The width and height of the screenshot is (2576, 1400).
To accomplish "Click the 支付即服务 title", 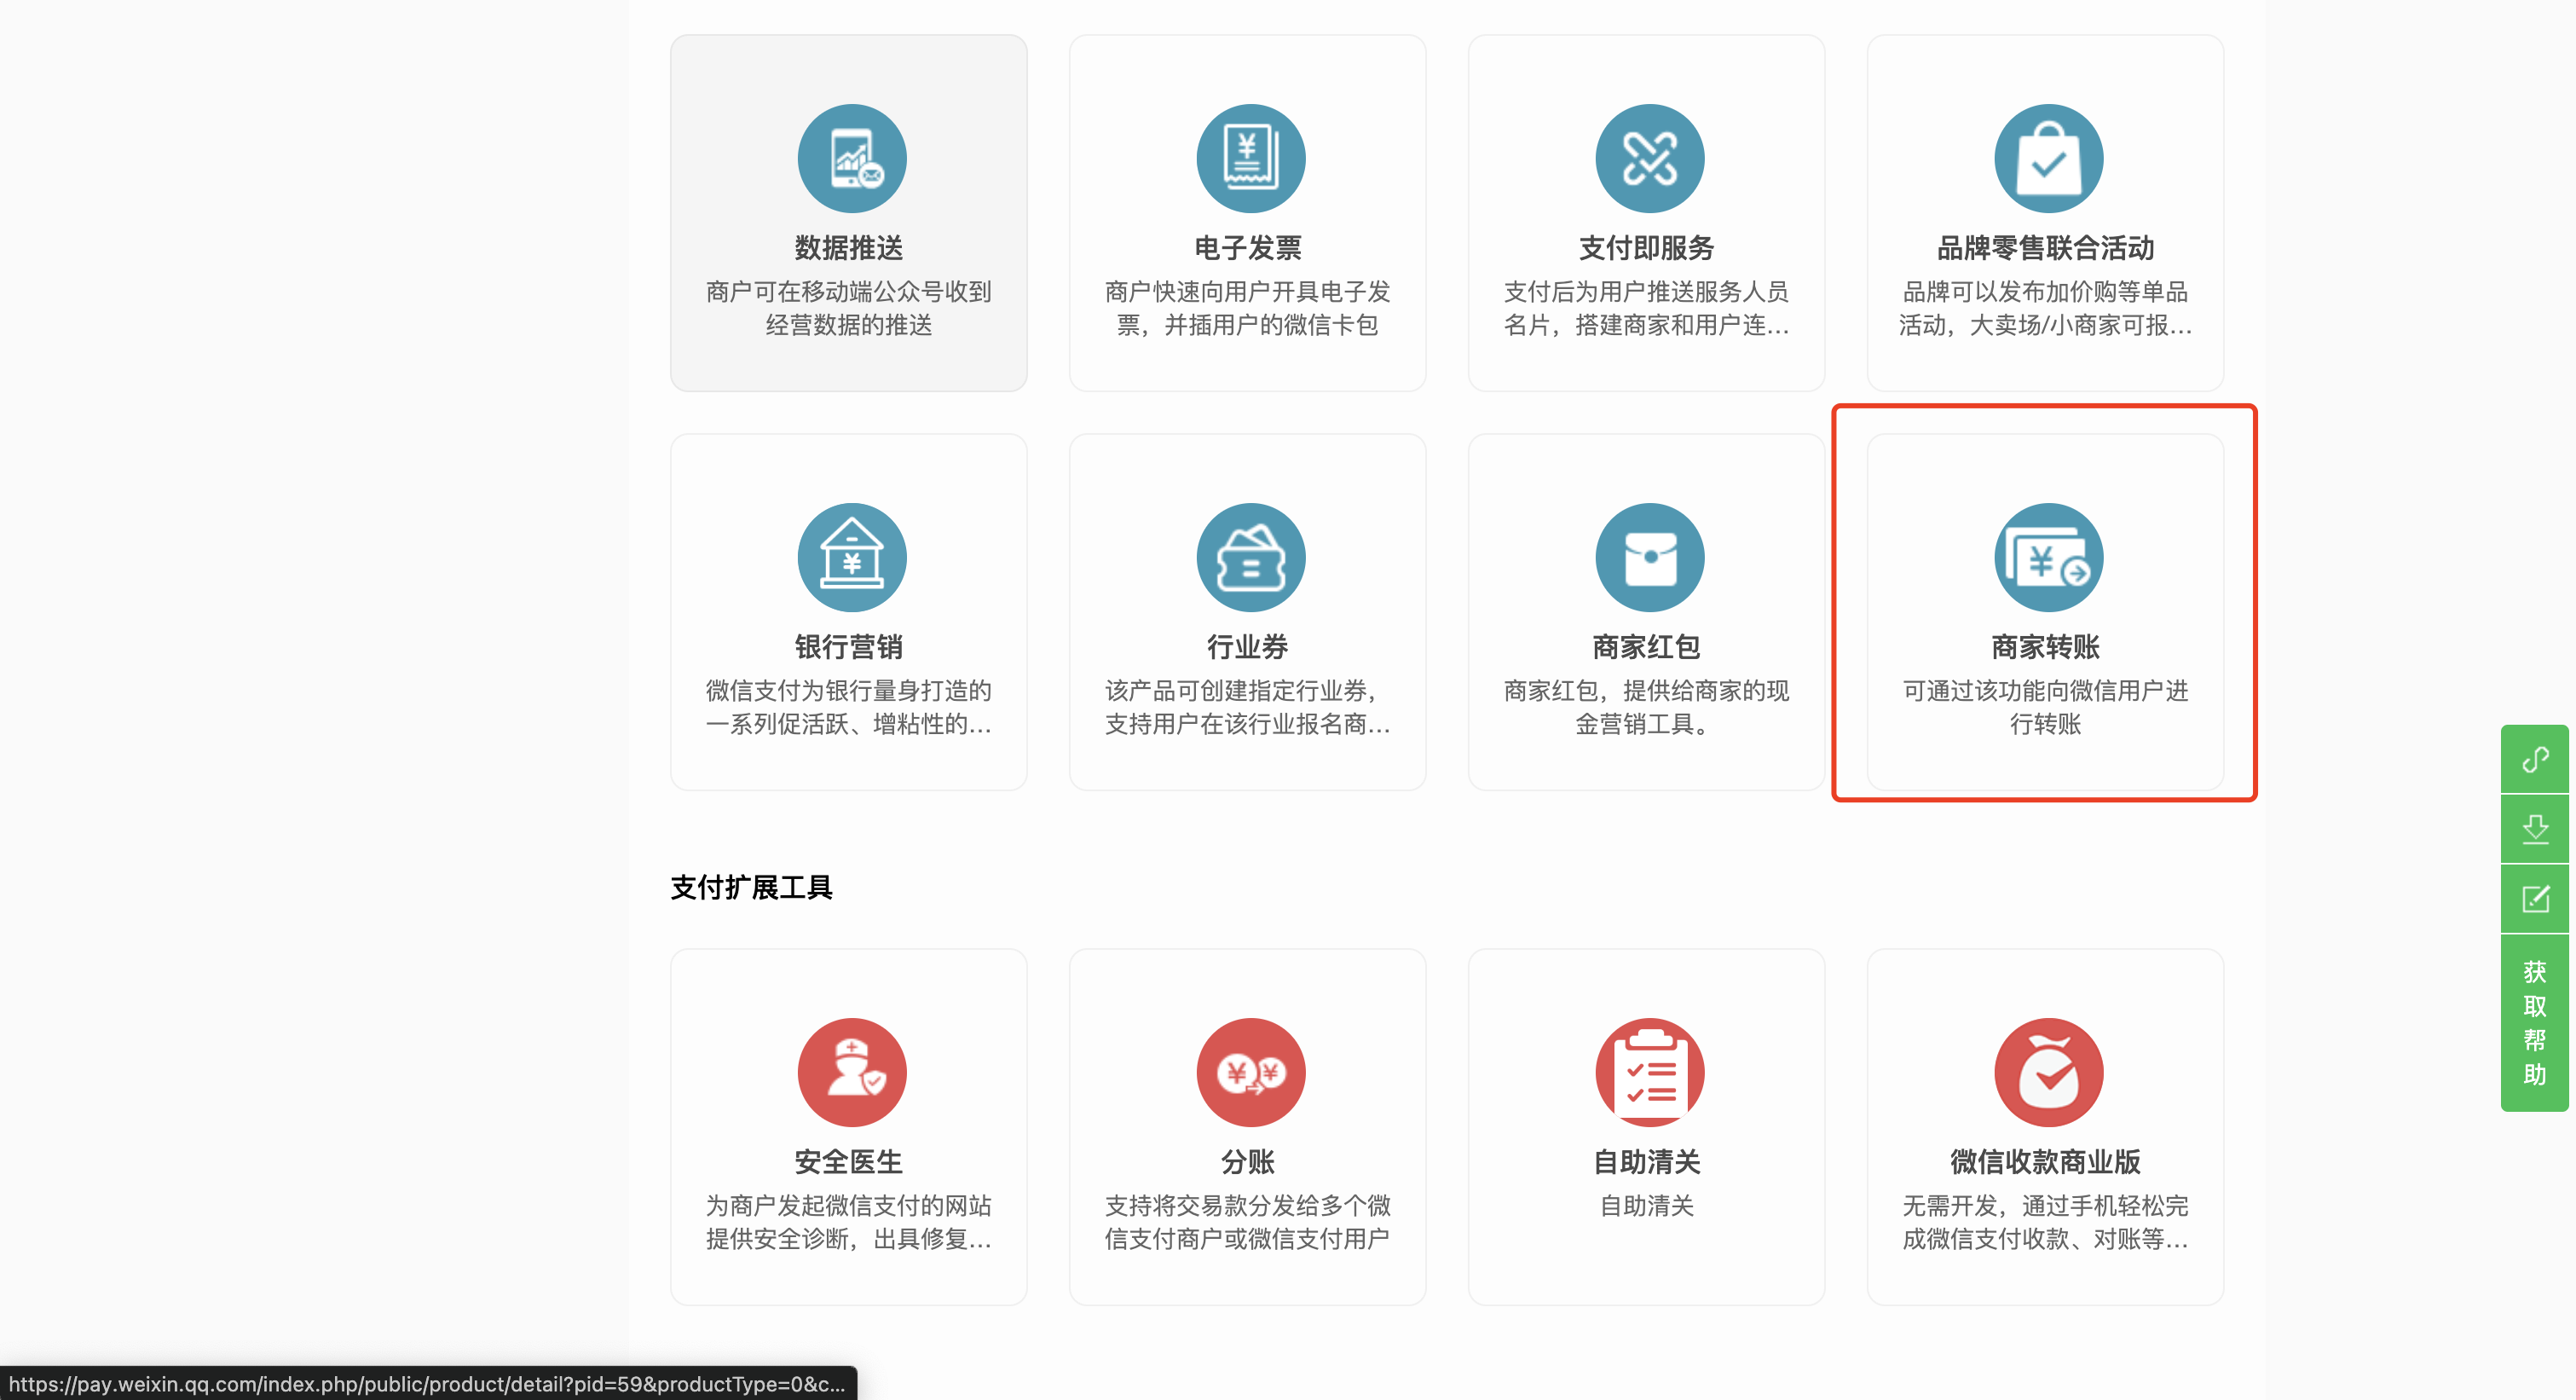I will [x=1646, y=247].
